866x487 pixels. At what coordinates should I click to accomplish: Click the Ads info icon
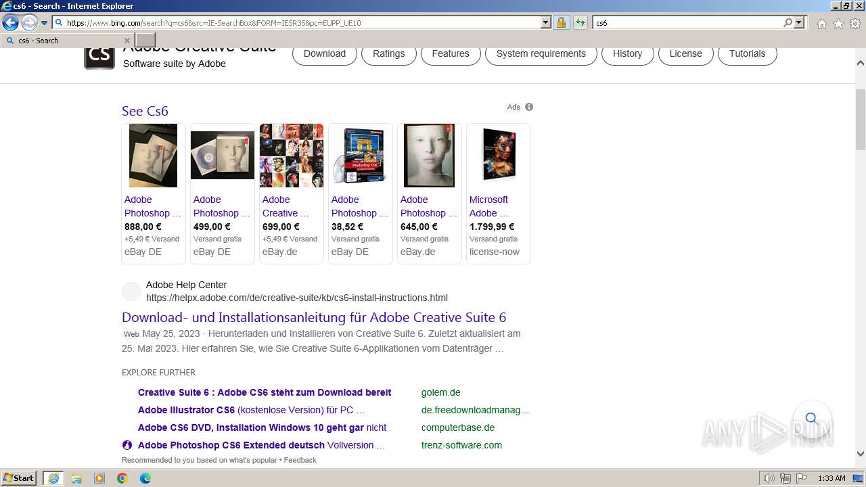point(529,107)
